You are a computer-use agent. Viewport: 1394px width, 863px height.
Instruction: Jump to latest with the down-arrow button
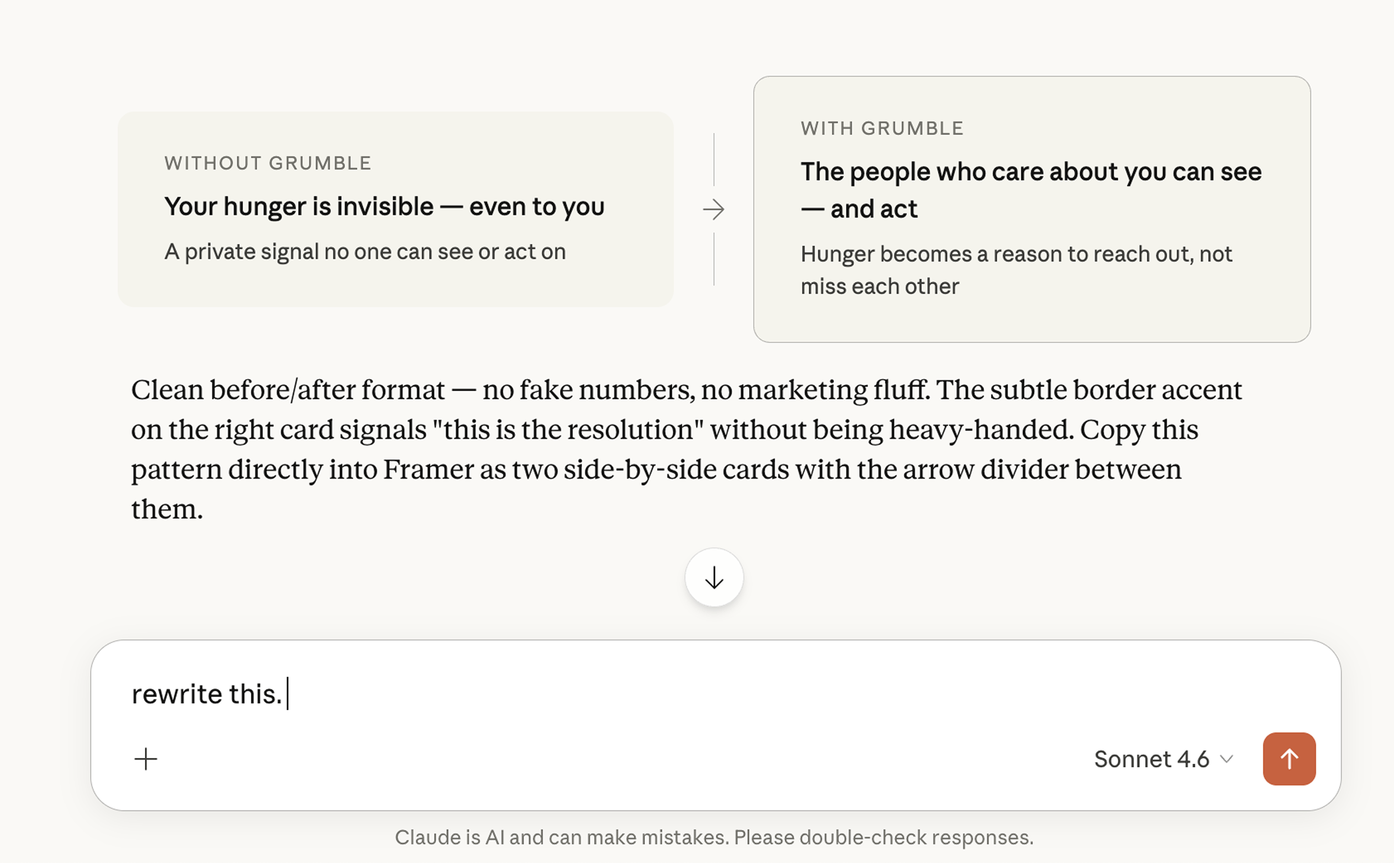(714, 577)
